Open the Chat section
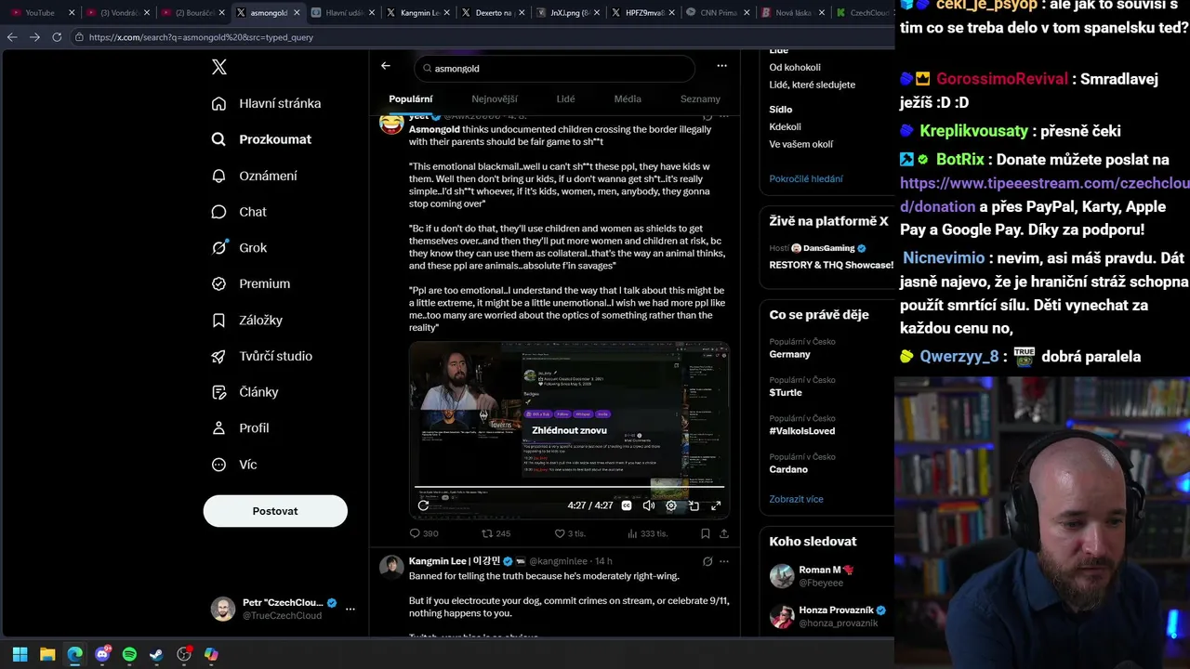This screenshot has width=1190, height=669. point(239,212)
